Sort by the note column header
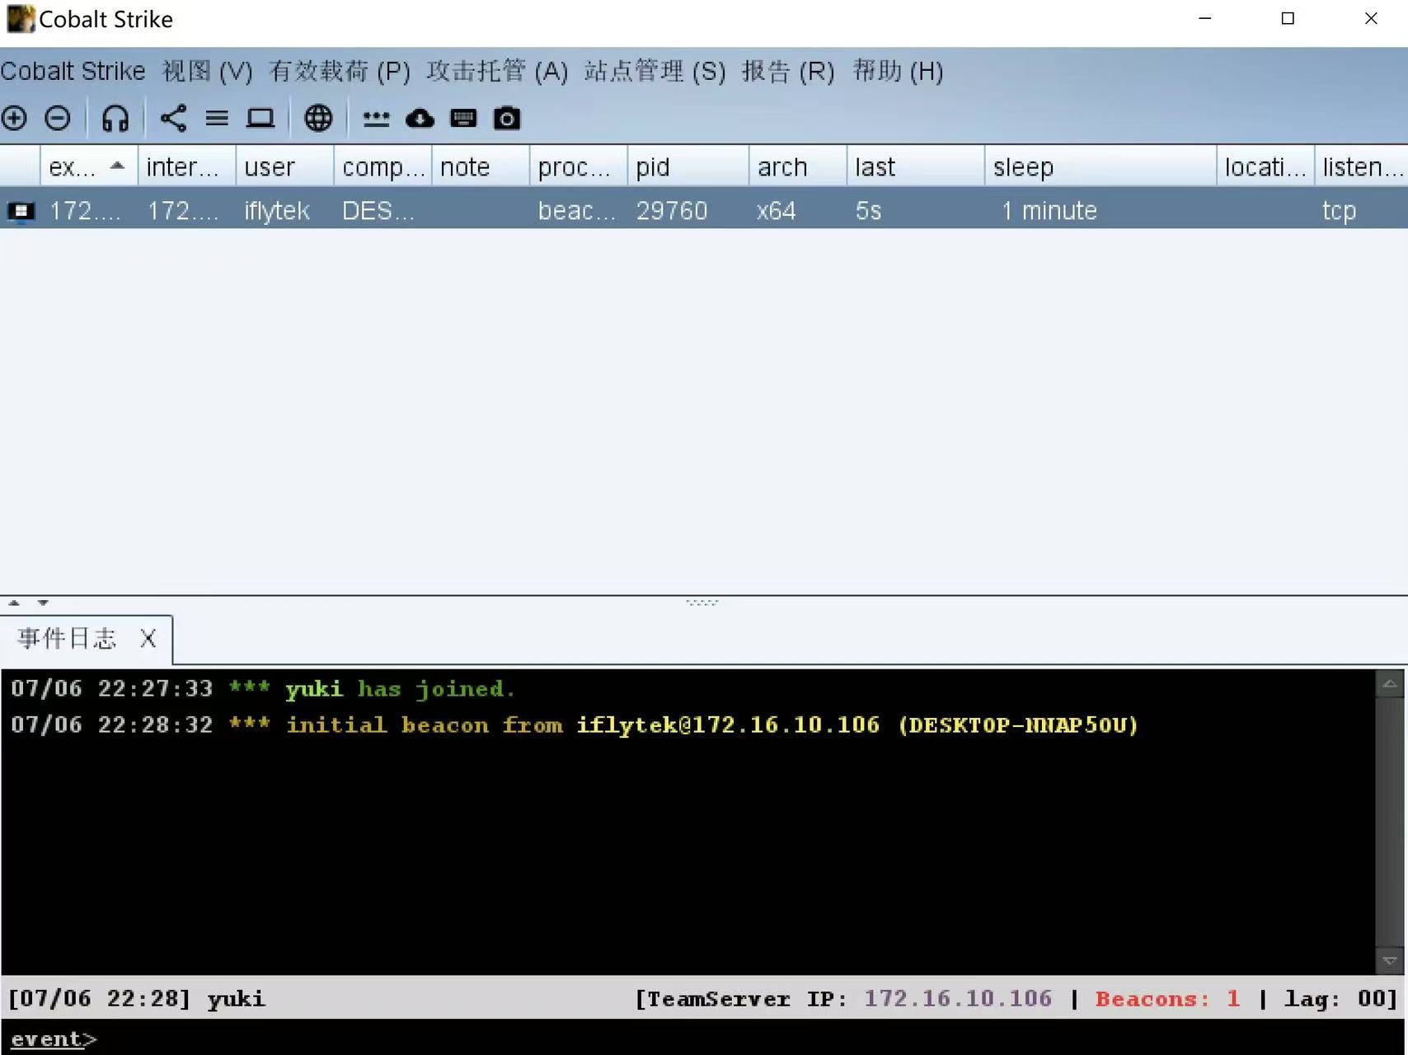 point(481,167)
